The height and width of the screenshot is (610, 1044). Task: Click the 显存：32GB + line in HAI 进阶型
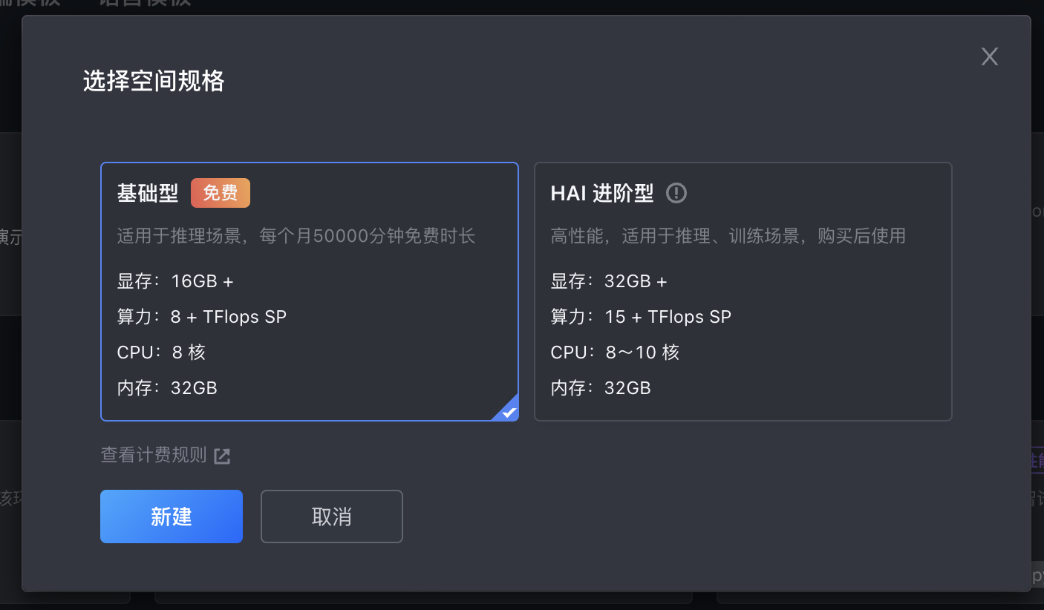(609, 281)
